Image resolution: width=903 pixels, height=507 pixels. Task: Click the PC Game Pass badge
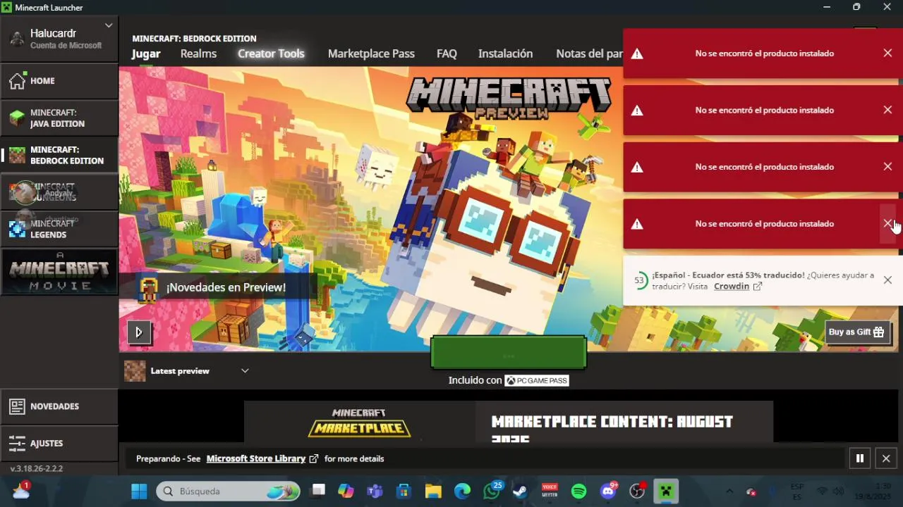click(x=537, y=380)
